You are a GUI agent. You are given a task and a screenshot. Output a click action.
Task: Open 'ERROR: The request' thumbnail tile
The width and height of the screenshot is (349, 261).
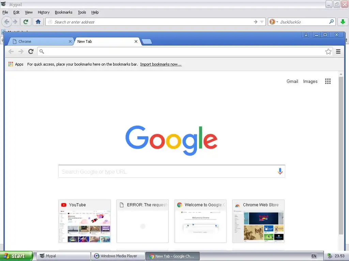click(x=142, y=221)
